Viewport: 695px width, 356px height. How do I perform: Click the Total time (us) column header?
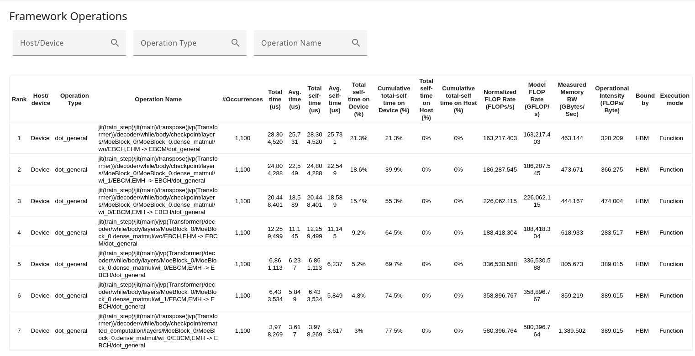pos(275,99)
